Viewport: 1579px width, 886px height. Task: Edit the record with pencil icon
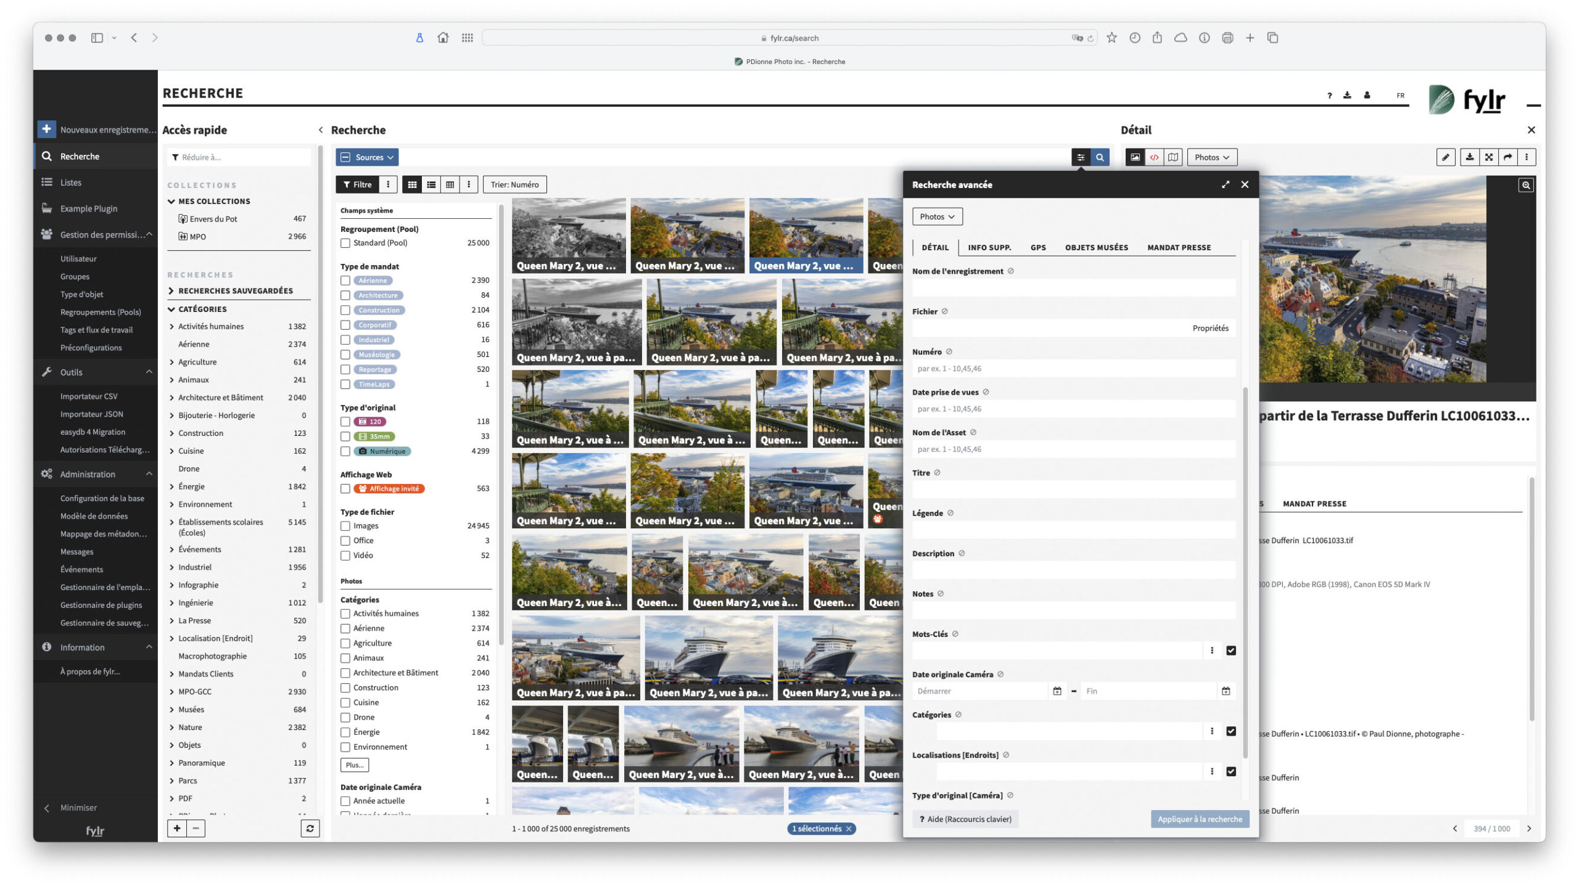1446,157
